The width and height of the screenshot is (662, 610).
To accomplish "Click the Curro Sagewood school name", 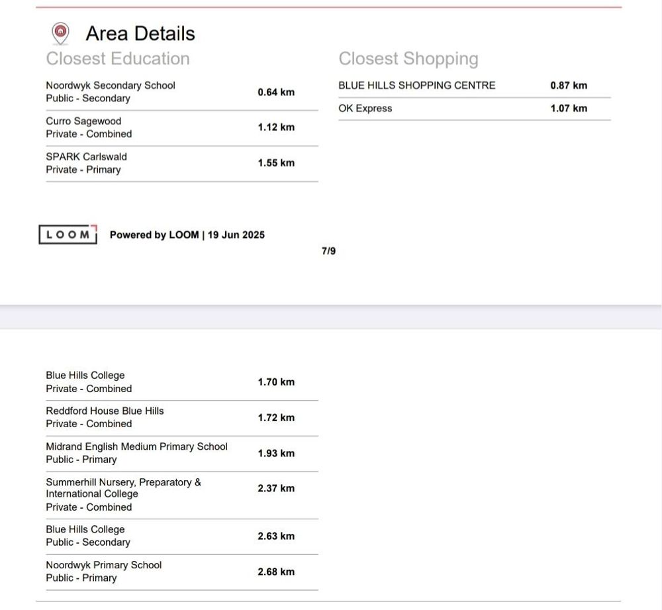I will [83, 121].
